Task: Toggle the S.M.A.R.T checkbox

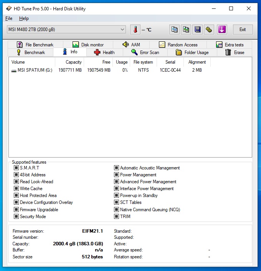Action: (x=17, y=168)
